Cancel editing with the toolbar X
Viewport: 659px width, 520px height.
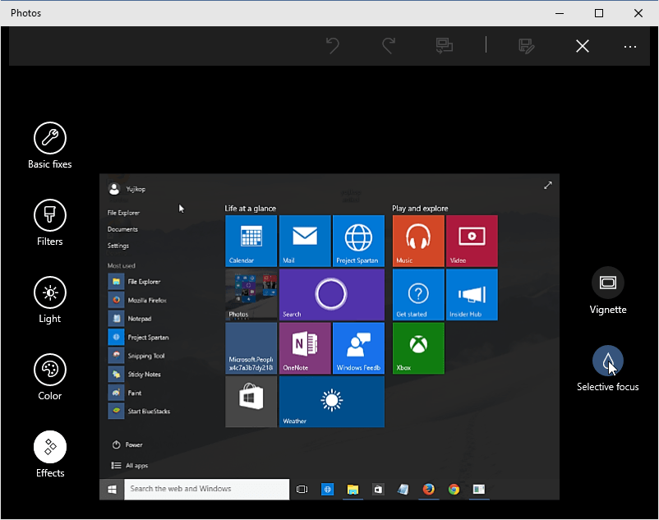[583, 46]
